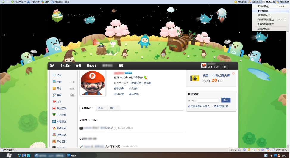Open the Windows Start button

click(x=9, y=155)
